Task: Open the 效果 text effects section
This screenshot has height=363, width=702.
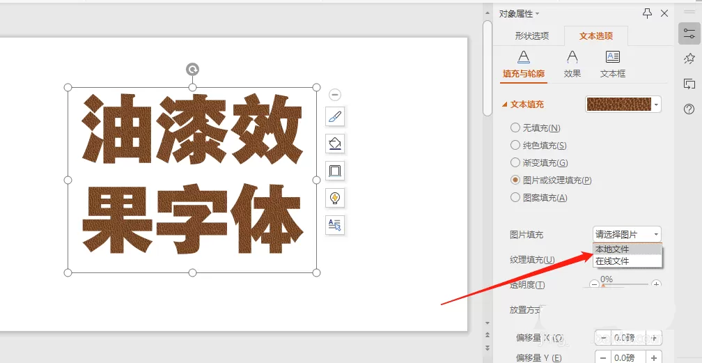Action: point(572,65)
